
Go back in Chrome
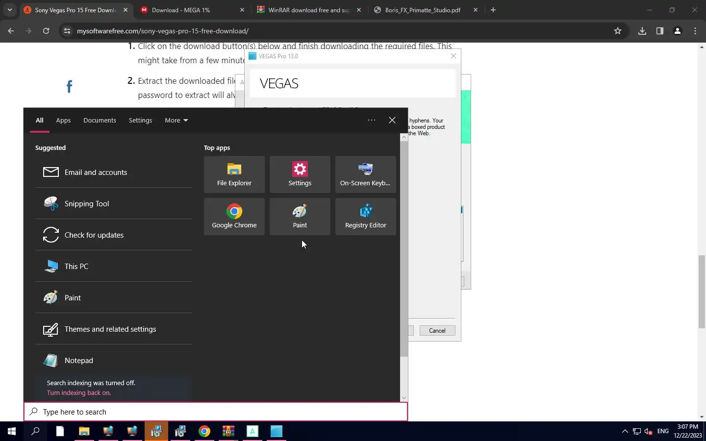click(x=11, y=31)
